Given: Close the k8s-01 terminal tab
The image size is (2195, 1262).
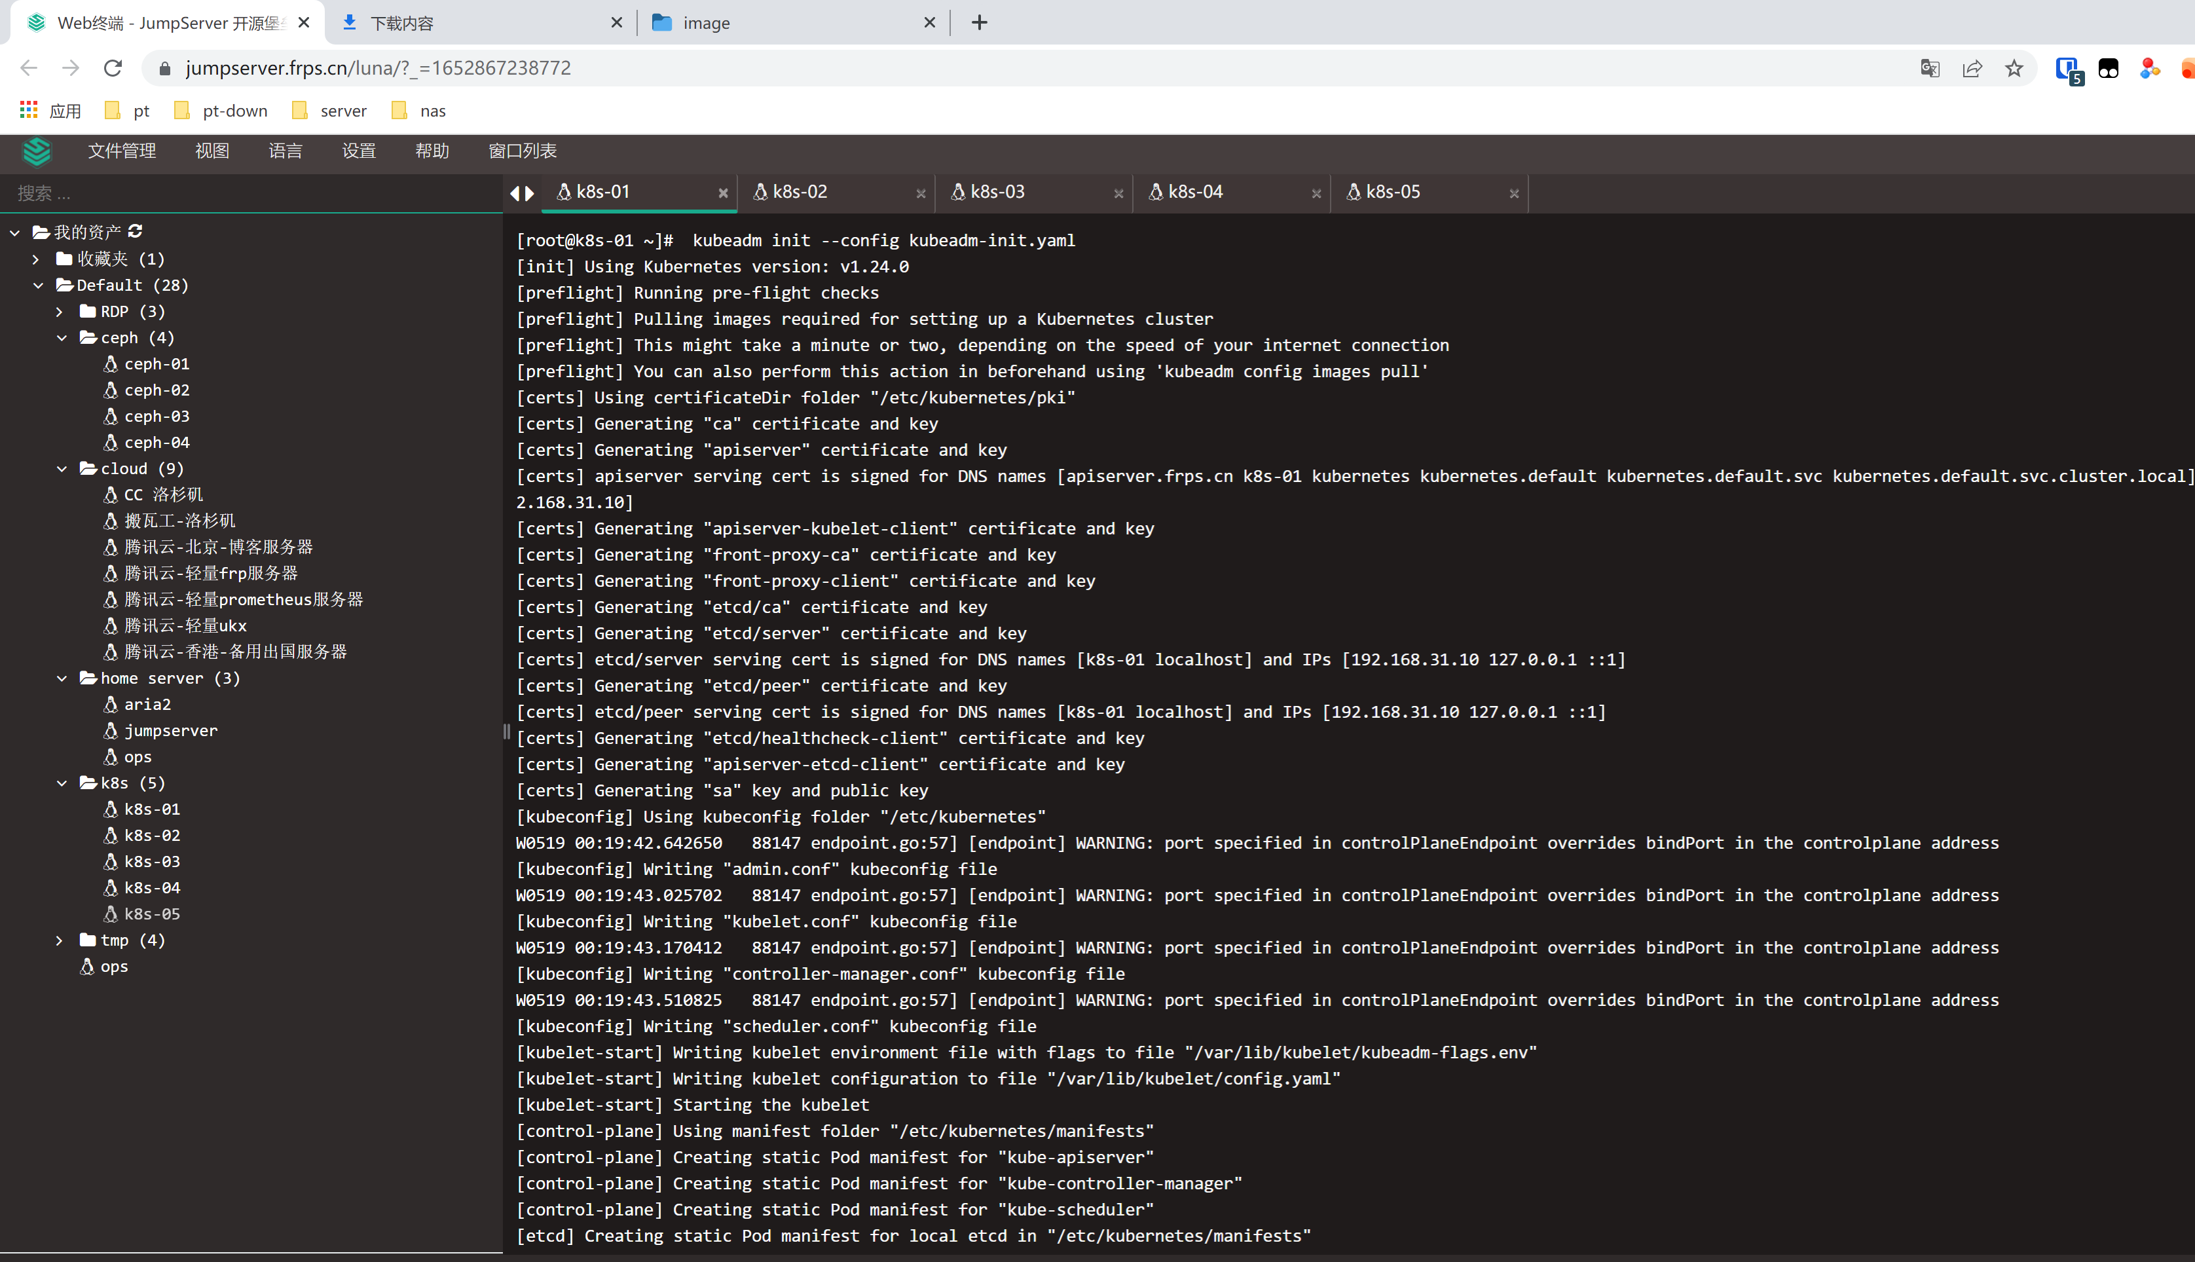Looking at the screenshot, I should coord(723,193).
